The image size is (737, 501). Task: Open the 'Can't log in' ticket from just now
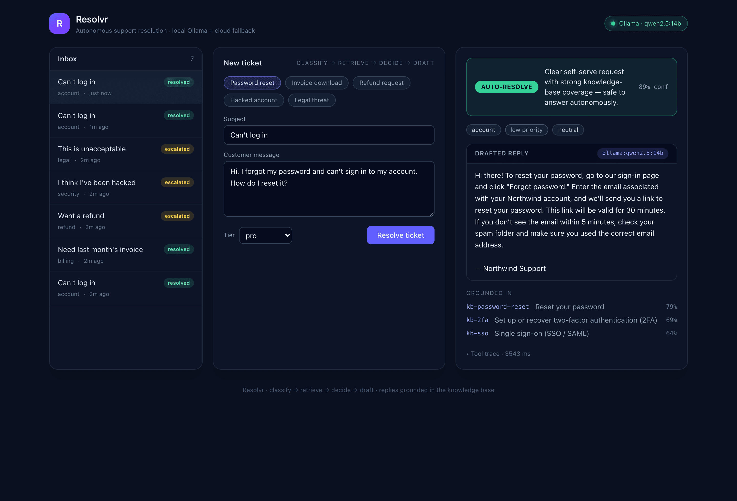click(126, 87)
